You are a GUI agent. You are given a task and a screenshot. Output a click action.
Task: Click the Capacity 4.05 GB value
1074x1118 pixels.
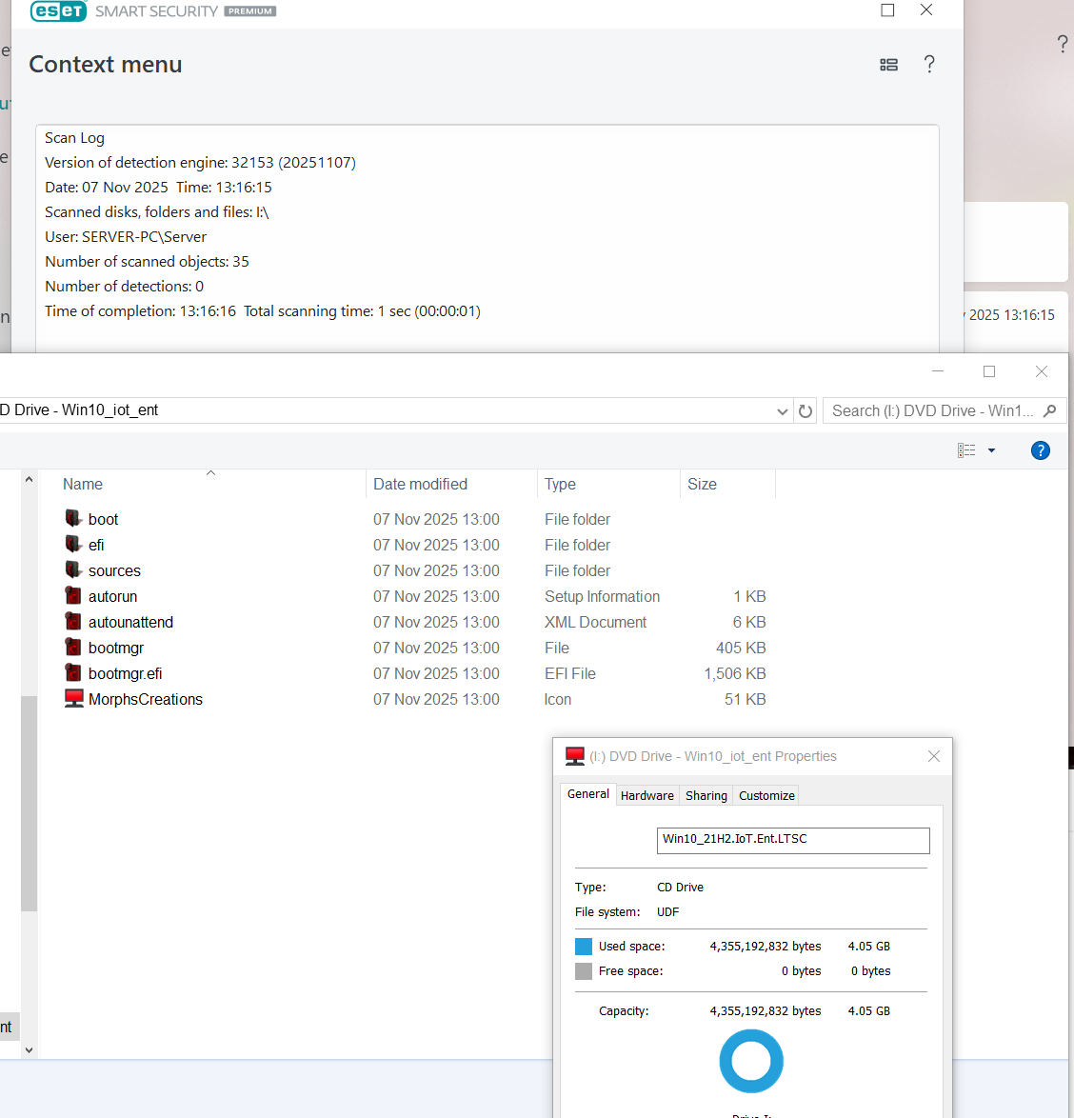tap(868, 1011)
